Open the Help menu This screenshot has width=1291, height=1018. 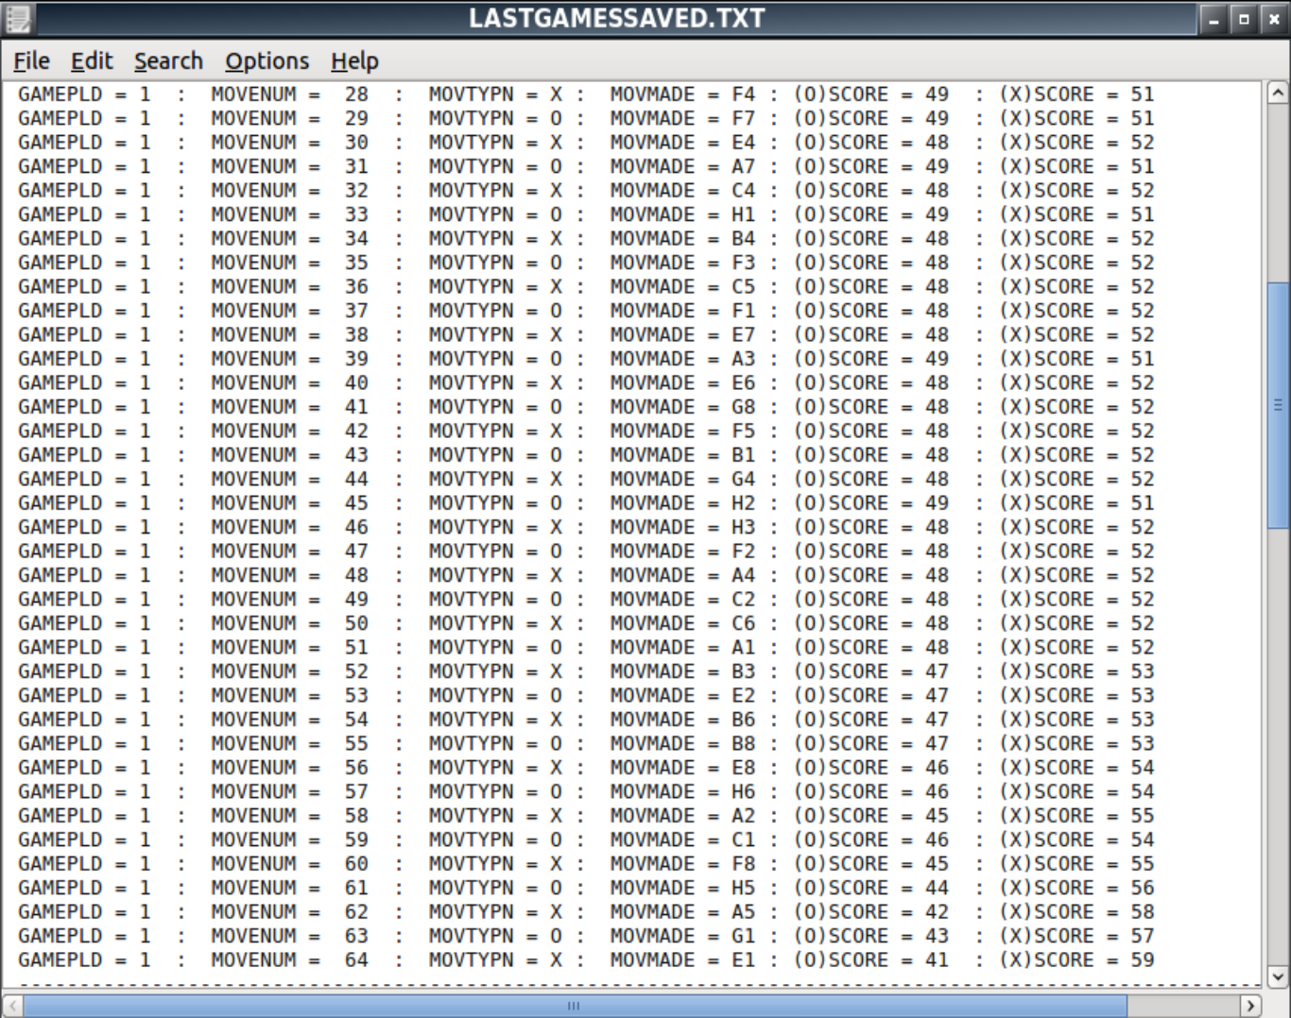pyautogui.click(x=354, y=61)
